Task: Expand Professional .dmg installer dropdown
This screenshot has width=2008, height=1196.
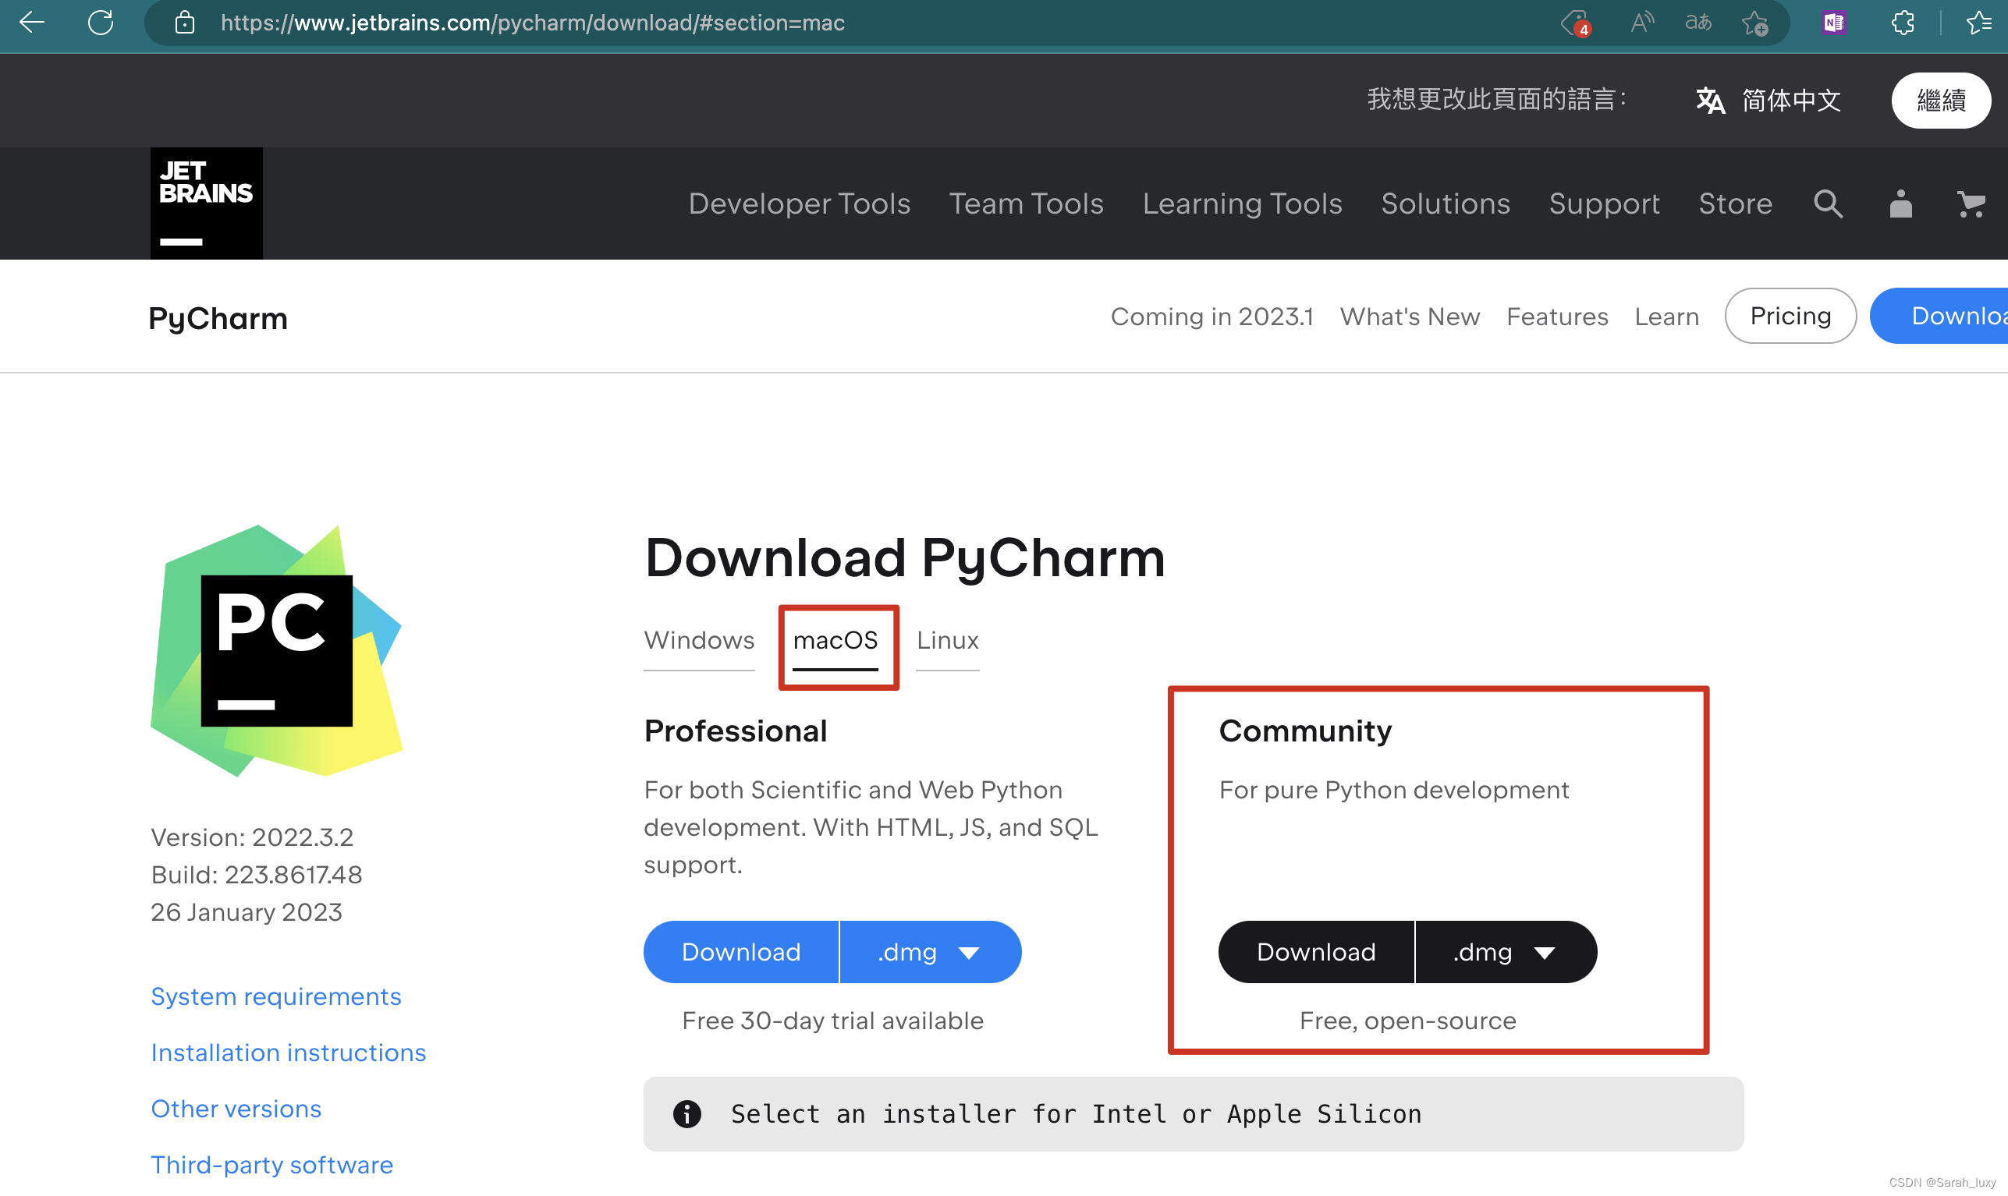Action: tap(931, 952)
